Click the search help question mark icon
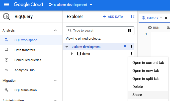This screenshot has width=170, height=101. pos(129,31)
